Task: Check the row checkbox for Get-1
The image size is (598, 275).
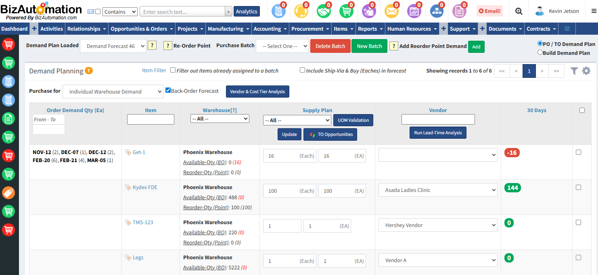Action: pos(578,152)
